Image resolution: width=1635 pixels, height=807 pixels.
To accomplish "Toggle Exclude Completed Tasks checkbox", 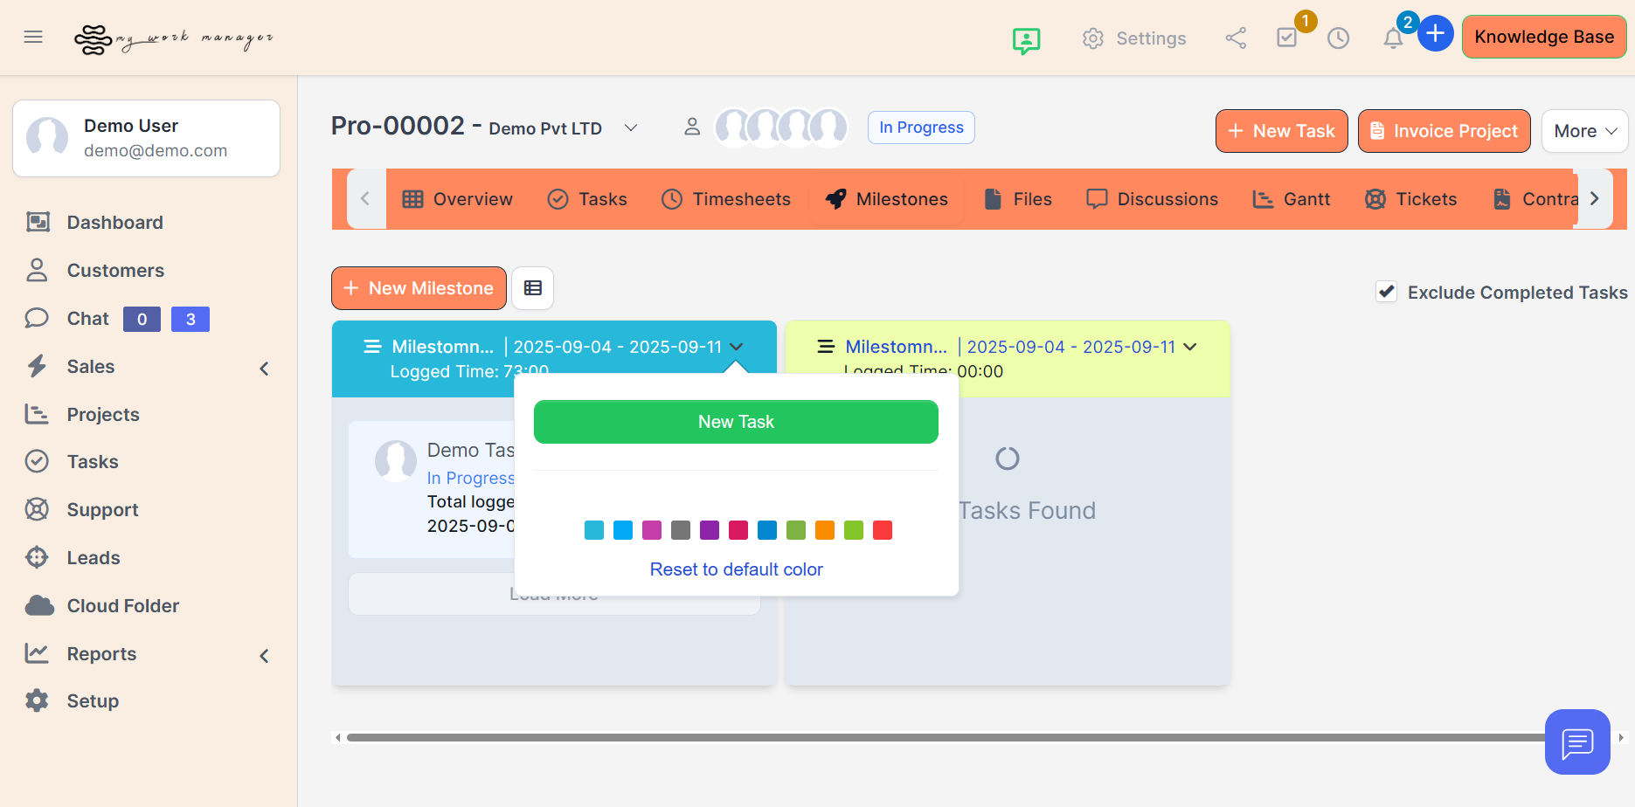I will (x=1386, y=292).
